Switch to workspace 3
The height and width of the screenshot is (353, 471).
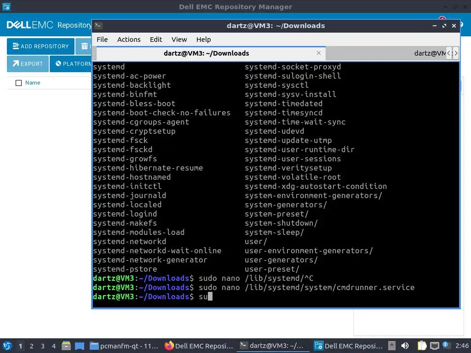pyautogui.click(x=43, y=346)
